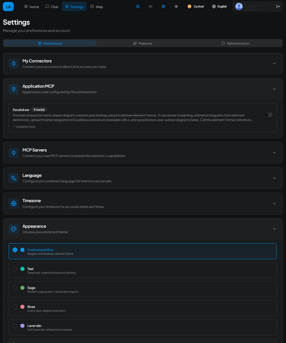Open the Administration tab
The height and width of the screenshot is (343, 286).
[x=235, y=43]
